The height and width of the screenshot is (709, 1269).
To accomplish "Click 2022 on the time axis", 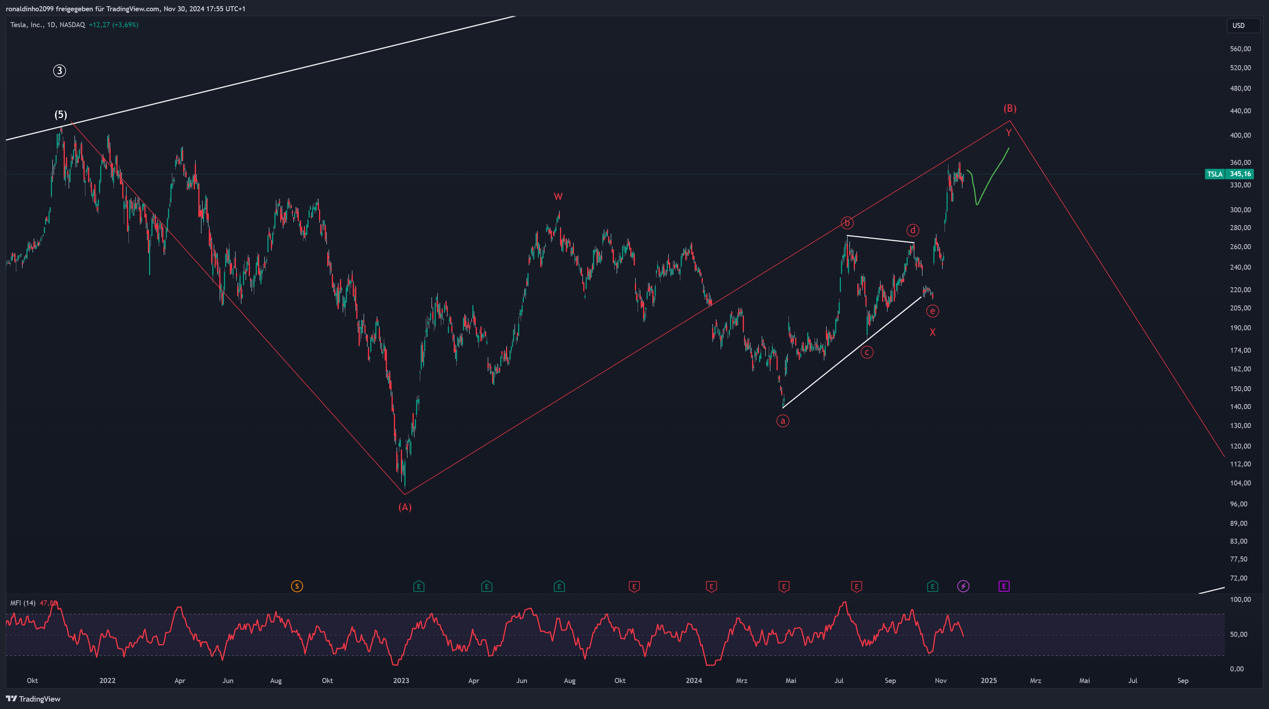I will pyautogui.click(x=107, y=680).
